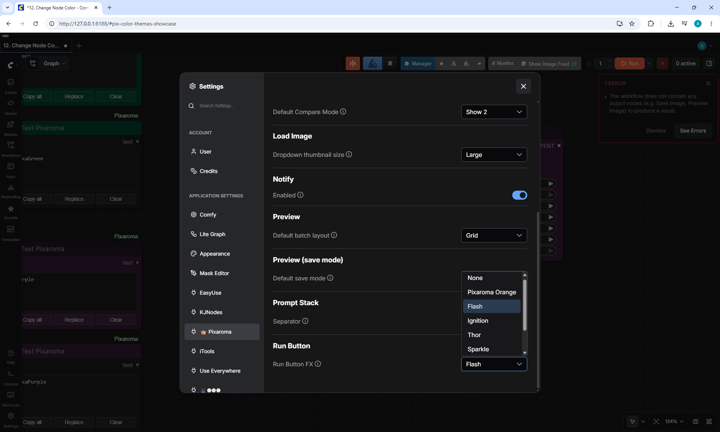
Task: Open Dropdown thumbnail size combo box
Action: pos(494,155)
